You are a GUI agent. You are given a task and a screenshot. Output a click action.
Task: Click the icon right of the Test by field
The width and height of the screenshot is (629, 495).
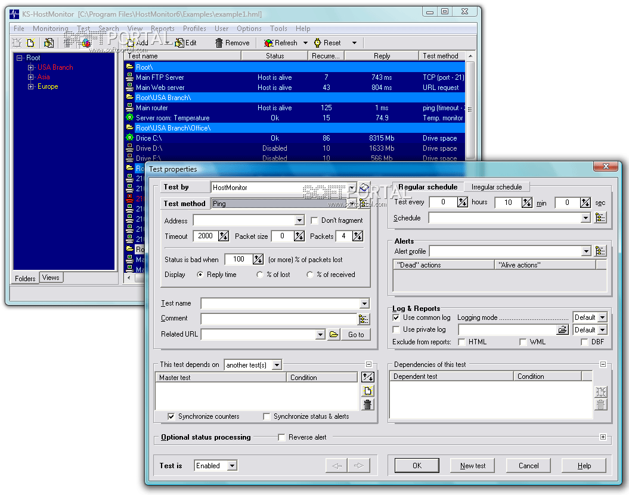tap(364, 187)
